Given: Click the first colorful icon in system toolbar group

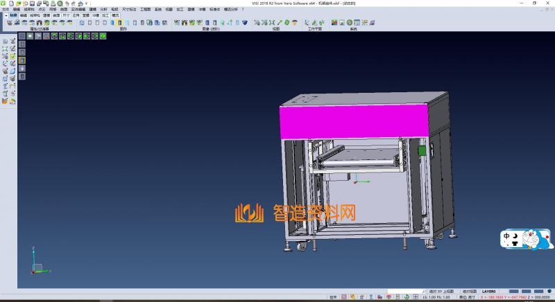Looking at the screenshot, I should point(334,22).
